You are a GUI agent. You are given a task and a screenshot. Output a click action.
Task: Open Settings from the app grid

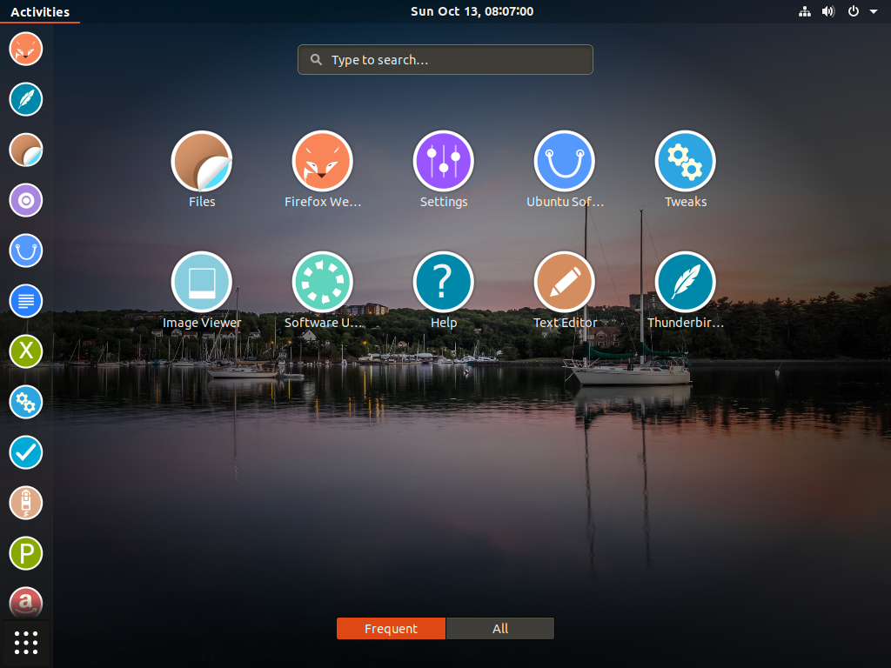click(444, 170)
